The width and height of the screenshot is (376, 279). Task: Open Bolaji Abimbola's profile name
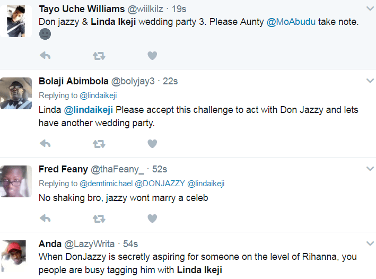(x=74, y=81)
